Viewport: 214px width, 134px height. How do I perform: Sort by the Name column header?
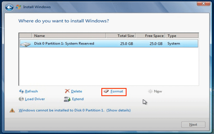69,36
